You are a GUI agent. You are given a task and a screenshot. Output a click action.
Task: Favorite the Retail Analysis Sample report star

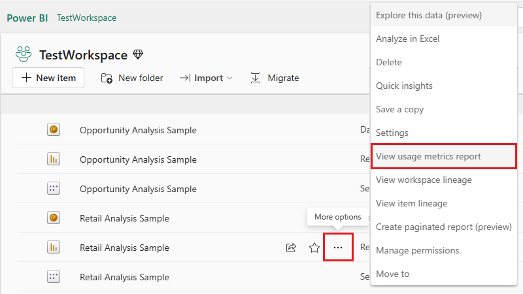(314, 248)
